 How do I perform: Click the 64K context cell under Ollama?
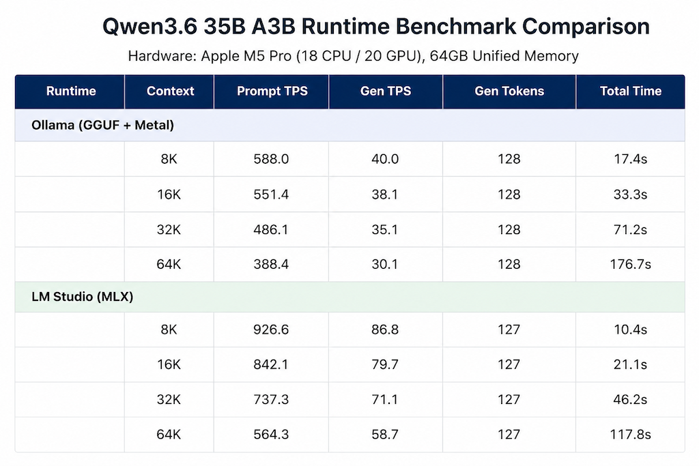[169, 264]
